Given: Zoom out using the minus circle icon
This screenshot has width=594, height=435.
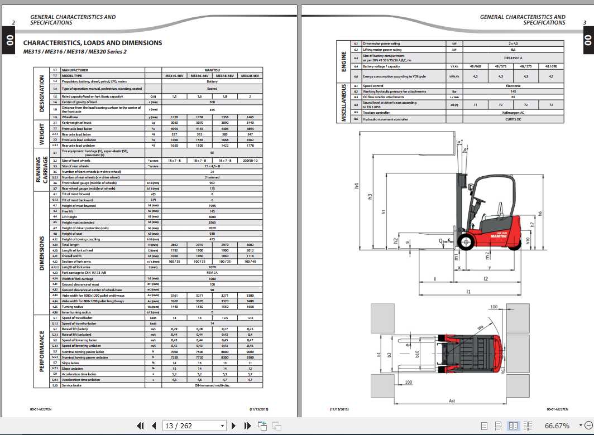Looking at the screenshot, I should click(589, 426).
